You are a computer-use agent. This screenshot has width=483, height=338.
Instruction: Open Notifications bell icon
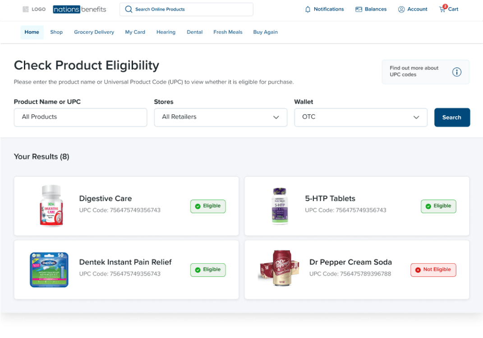(x=308, y=9)
